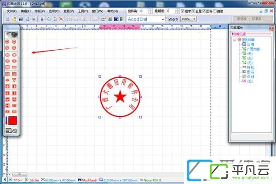Toggle the 阳章 checkbox

[183, 11]
